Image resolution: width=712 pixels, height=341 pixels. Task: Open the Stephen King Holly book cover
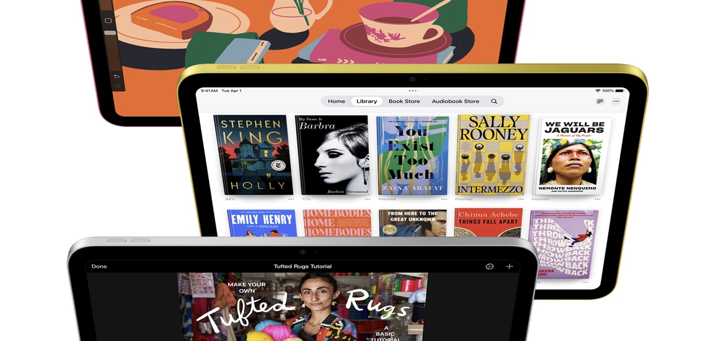(253, 155)
